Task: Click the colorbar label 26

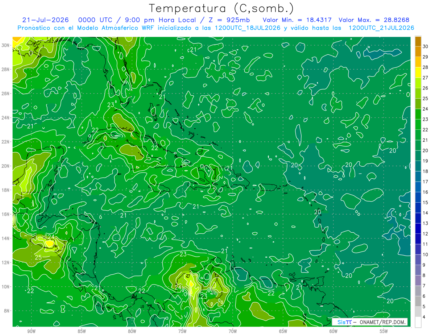Action: point(426,88)
